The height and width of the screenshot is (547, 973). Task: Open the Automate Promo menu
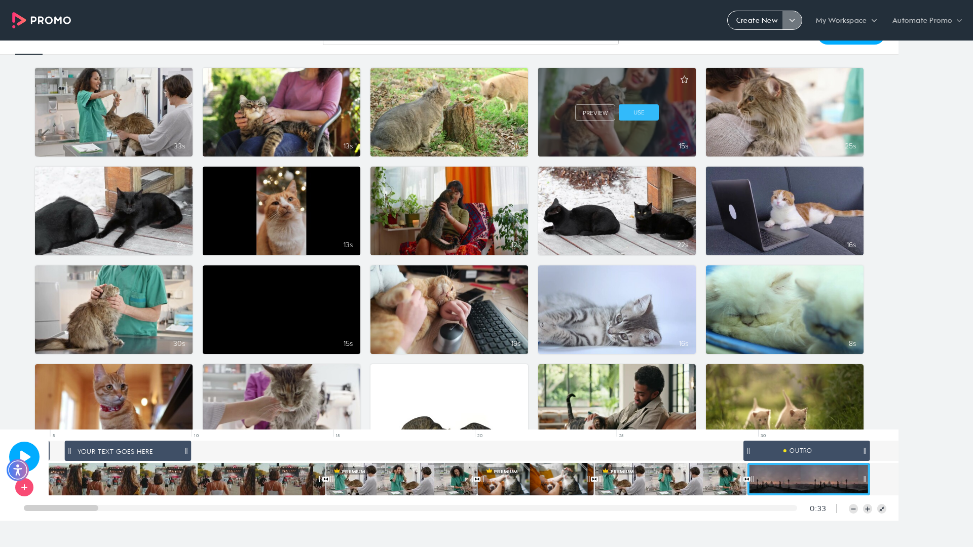point(927,20)
